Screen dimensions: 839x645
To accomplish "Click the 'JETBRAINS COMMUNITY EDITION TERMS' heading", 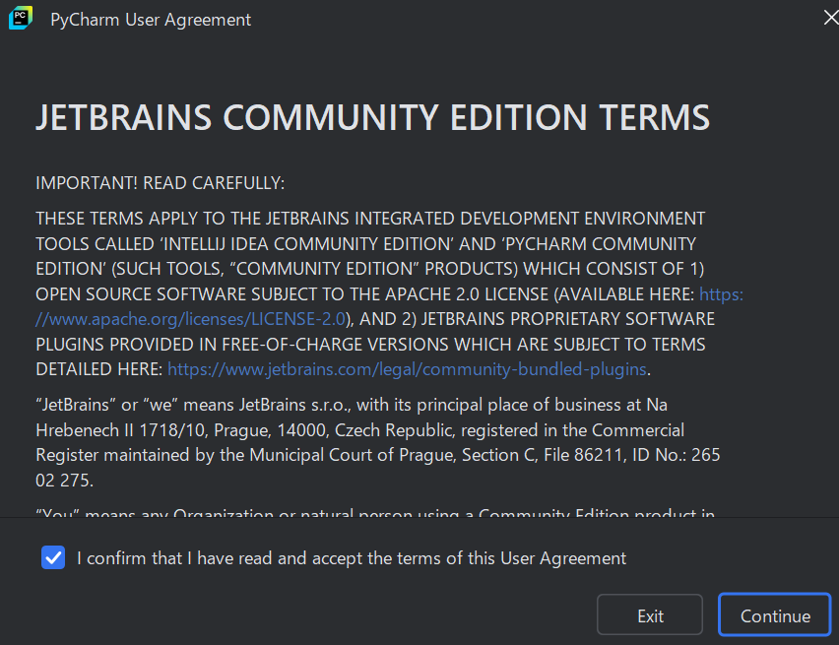I will pos(372,118).
